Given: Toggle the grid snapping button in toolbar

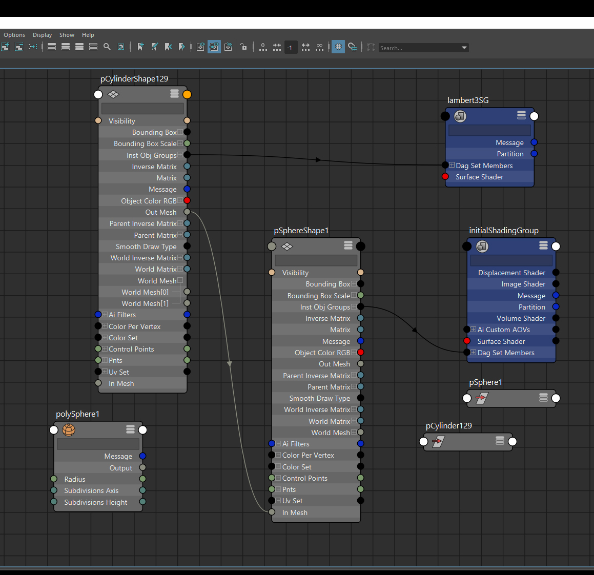Looking at the screenshot, I should click(x=352, y=47).
